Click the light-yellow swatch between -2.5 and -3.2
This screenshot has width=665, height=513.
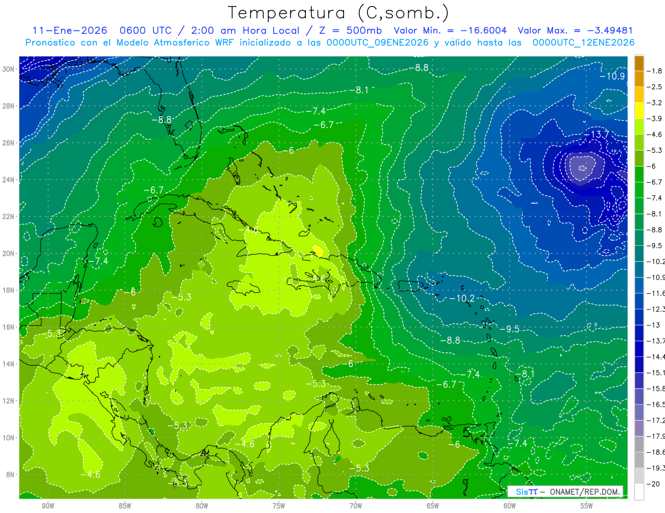(639, 95)
